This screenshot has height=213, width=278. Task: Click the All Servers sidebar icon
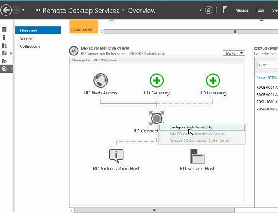(x=4, y=45)
